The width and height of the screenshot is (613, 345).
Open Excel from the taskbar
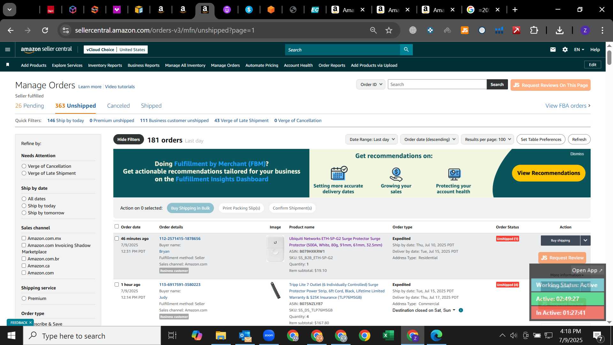[388, 335]
